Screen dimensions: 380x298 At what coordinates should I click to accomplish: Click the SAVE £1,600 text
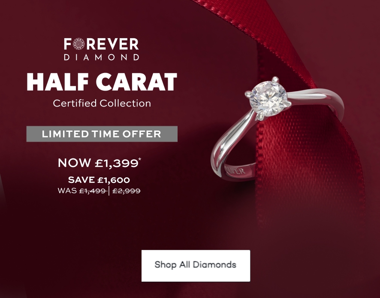(99, 180)
